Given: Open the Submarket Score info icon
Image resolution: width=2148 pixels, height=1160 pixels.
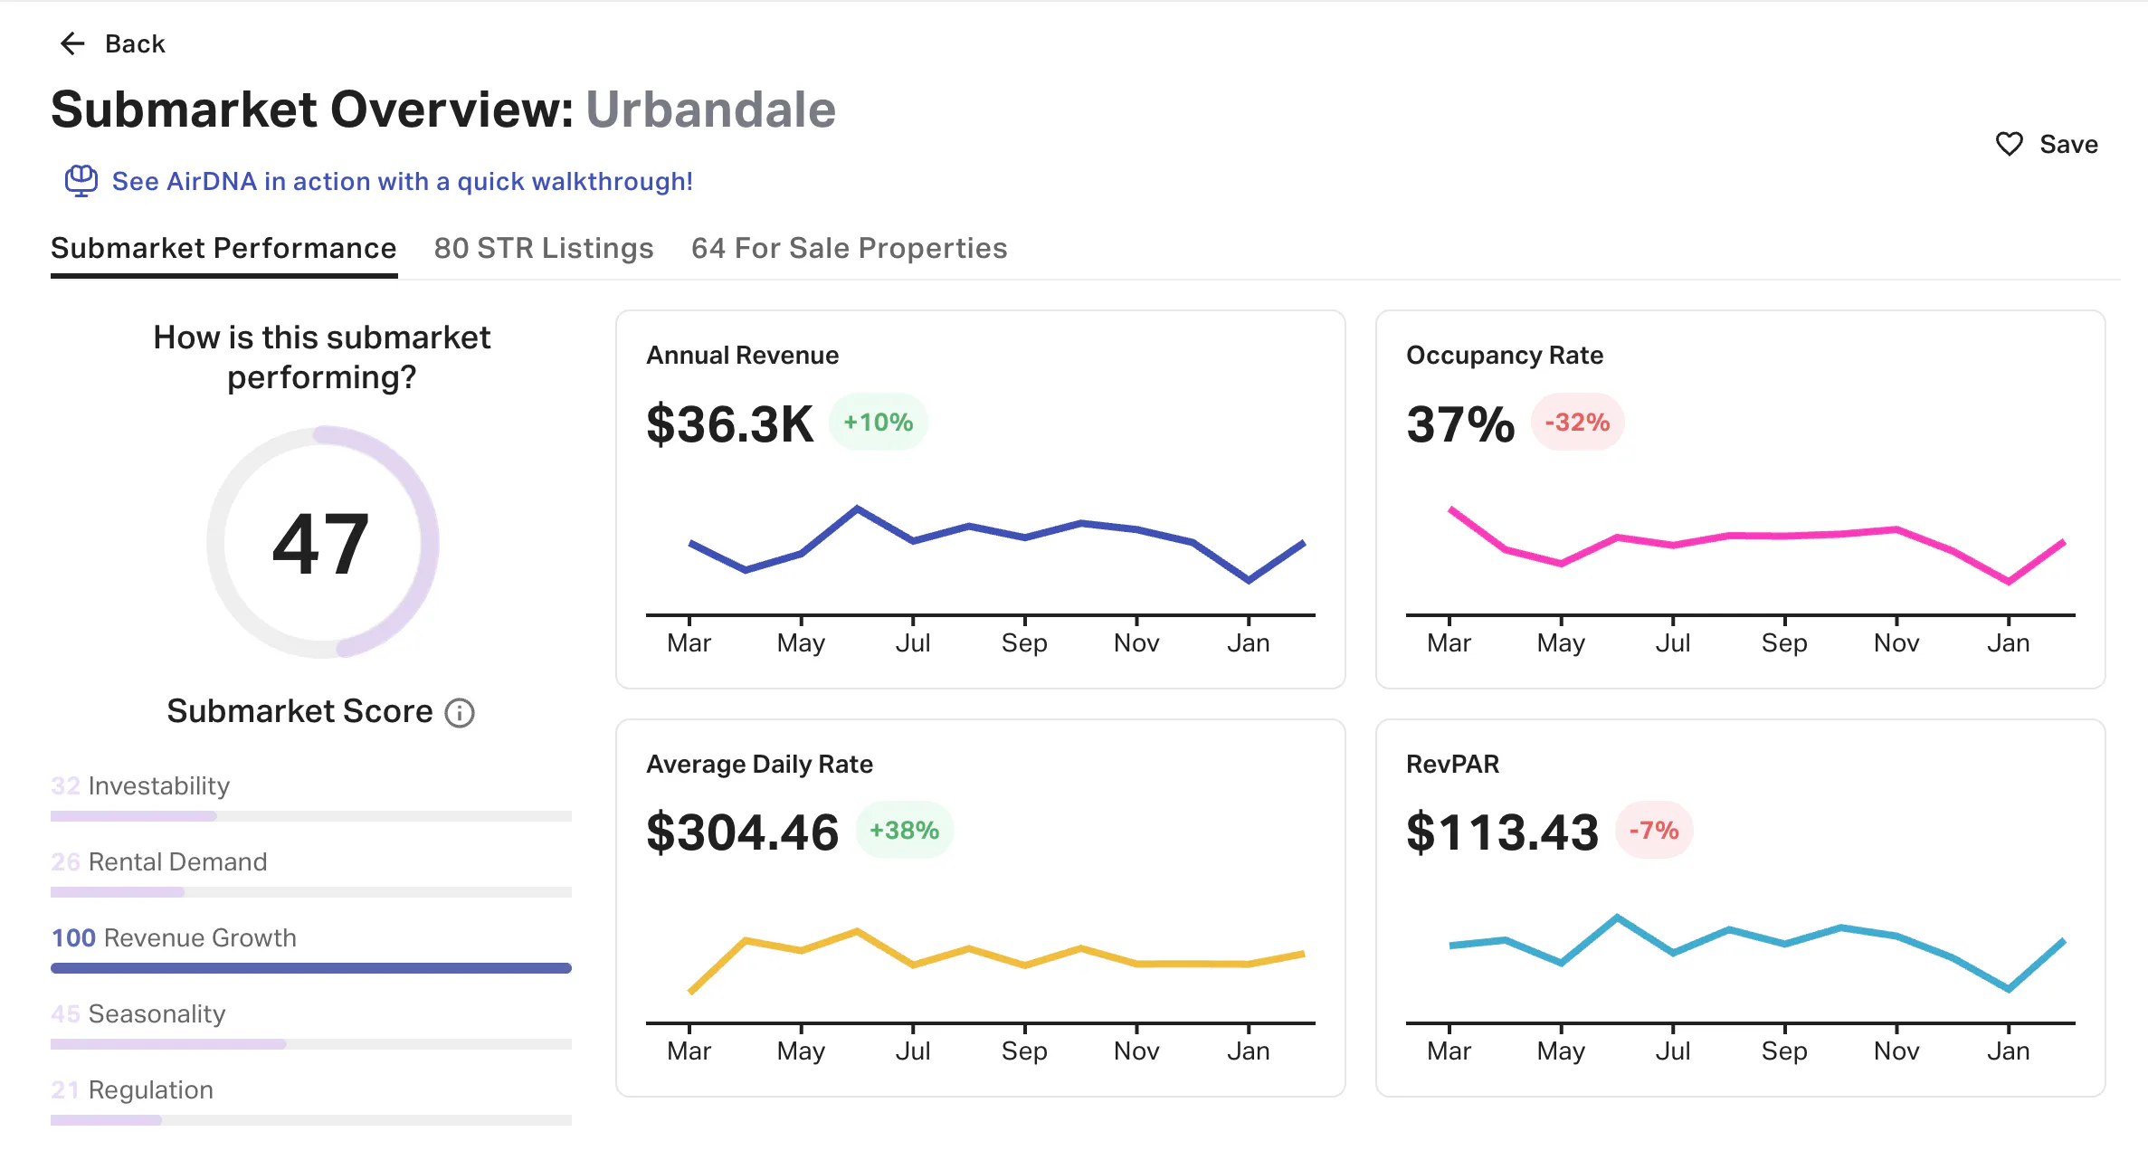Looking at the screenshot, I should (460, 713).
